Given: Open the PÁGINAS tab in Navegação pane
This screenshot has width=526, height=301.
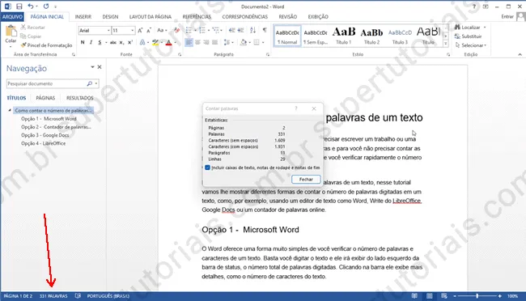Looking at the screenshot, I should point(45,98).
